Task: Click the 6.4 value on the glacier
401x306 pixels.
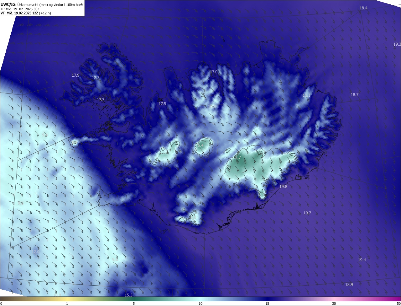Action: click(x=200, y=145)
